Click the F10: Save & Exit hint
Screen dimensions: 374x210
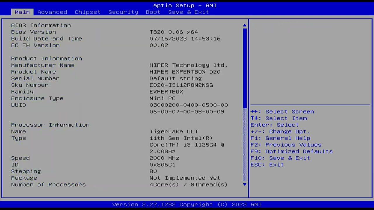click(x=280, y=158)
